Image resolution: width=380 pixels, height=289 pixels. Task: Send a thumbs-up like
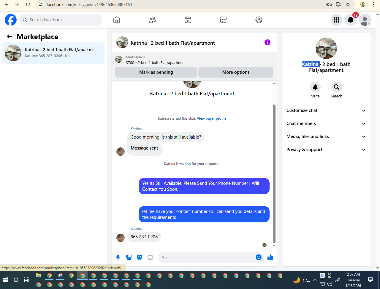pyautogui.click(x=270, y=257)
